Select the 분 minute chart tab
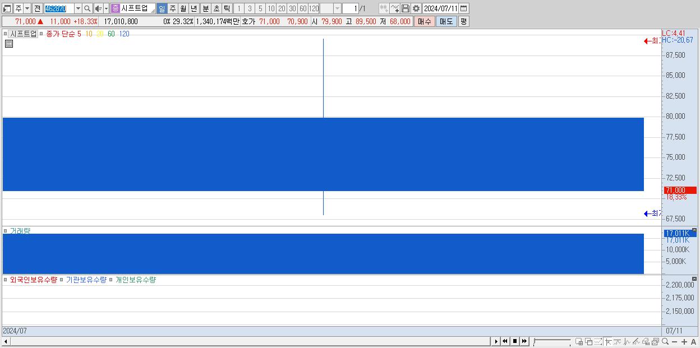Image resolution: width=700 pixels, height=348 pixels. pos(205,8)
